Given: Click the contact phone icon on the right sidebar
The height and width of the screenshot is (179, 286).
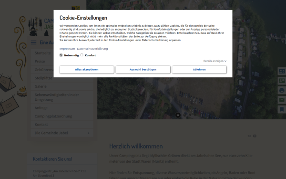Looking at the screenshot, I should (282, 71).
